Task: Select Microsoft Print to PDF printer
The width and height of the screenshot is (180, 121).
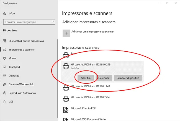Action: (83, 108)
